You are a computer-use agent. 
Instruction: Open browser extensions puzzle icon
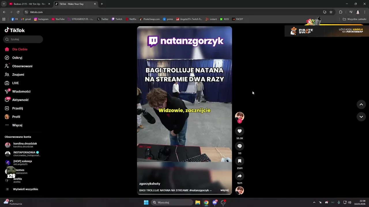click(x=341, y=12)
